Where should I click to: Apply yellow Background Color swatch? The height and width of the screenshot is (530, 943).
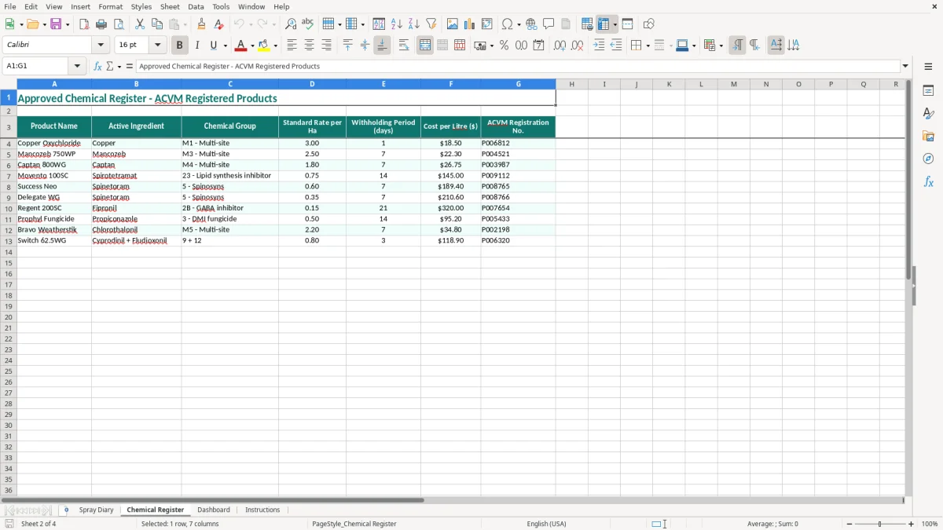pos(264,46)
